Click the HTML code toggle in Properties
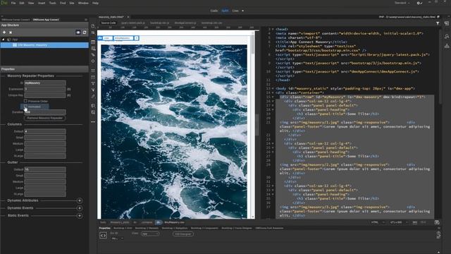 [x=104, y=236]
